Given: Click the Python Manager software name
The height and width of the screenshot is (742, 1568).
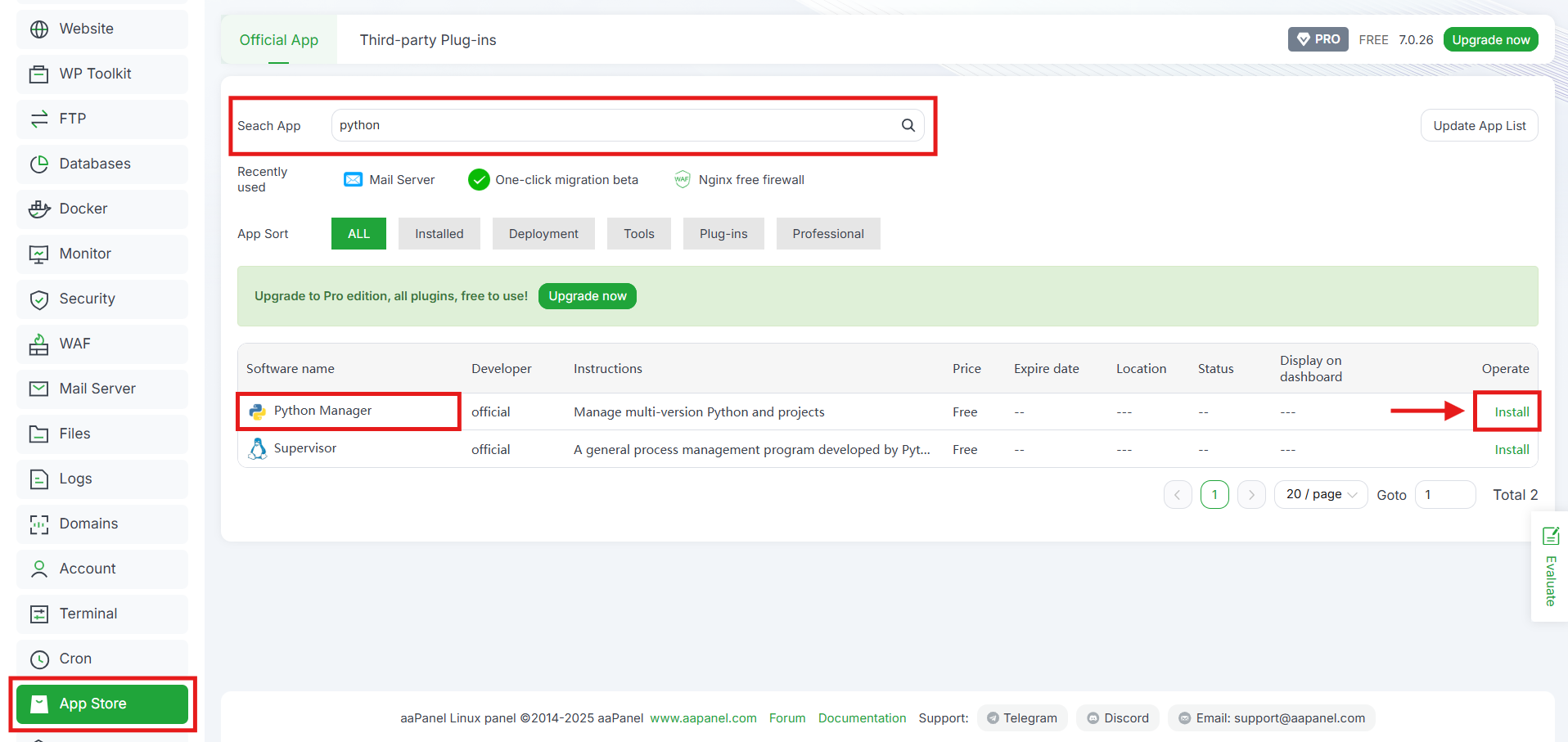Looking at the screenshot, I should point(322,411).
